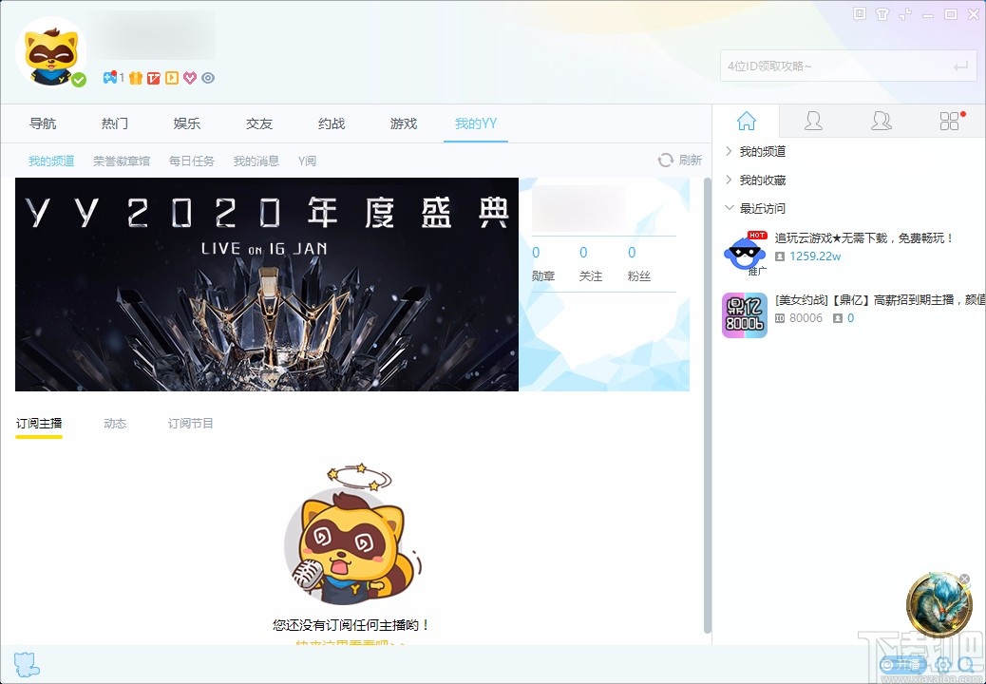The image size is (986, 684).
Task: Click the eye icon at profile row end
Action: (x=207, y=76)
